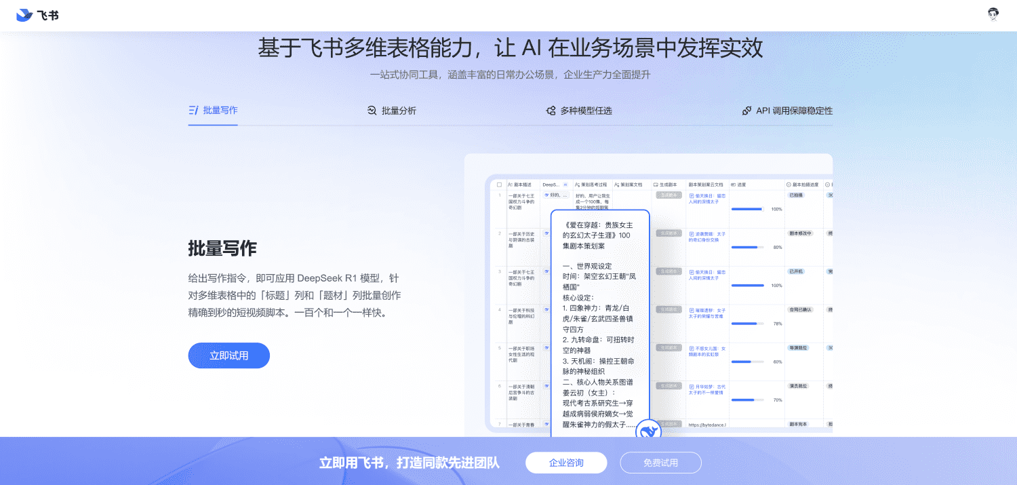This screenshot has height=485, width=1017.
Task: Click the 企业咨询 button
Action: (x=566, y=463)
